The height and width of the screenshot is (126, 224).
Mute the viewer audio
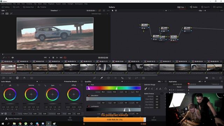click(13, 57)
